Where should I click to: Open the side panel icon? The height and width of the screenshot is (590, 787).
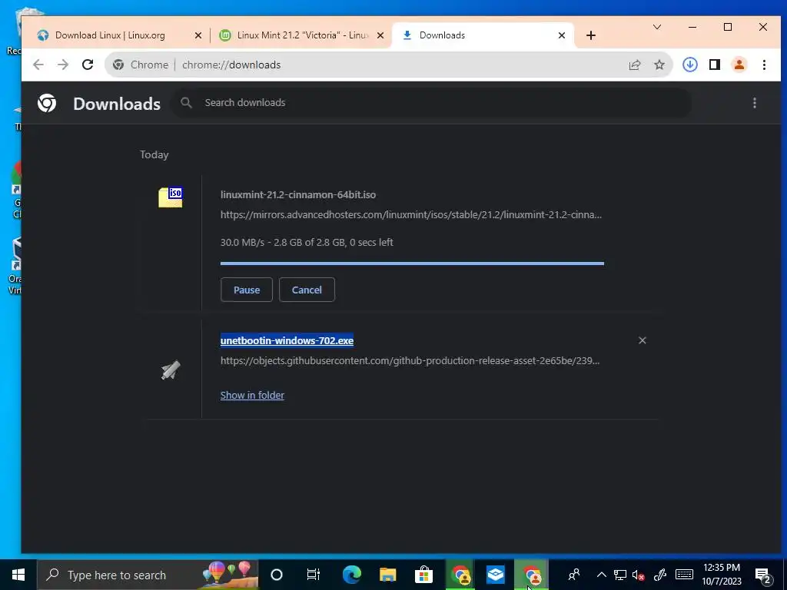715,65
